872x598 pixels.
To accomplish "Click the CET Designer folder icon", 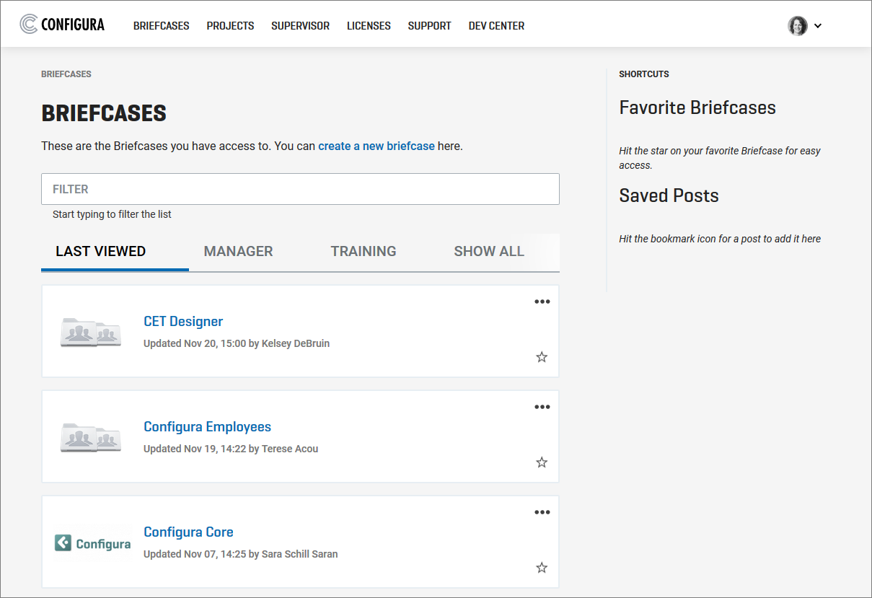I will point(91,332).
